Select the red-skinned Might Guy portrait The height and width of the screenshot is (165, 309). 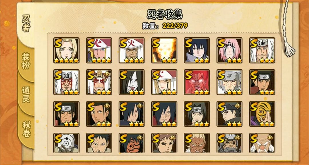pyautogui.click(x=197, y=82)
